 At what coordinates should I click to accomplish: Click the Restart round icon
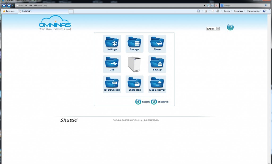coord(138,102)
